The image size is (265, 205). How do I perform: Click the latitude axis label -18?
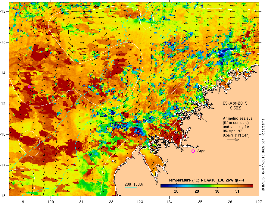pos(3,196)
